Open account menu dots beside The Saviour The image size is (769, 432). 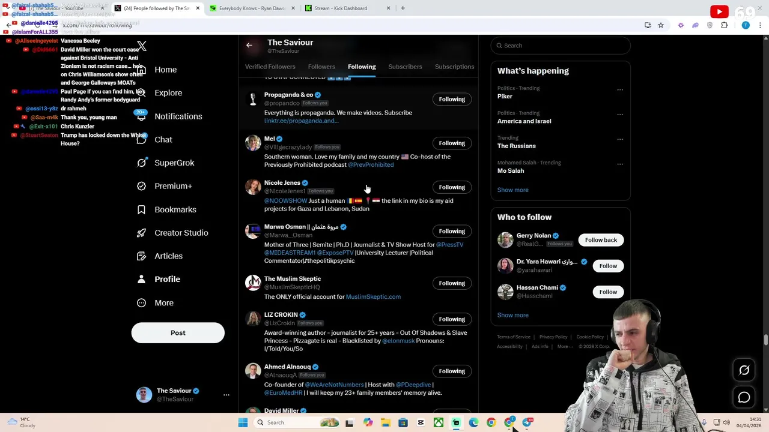pos(226,395)
